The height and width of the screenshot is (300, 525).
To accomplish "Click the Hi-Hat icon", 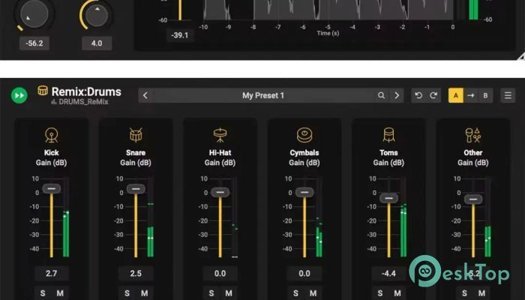I will [x=220, y=136].
